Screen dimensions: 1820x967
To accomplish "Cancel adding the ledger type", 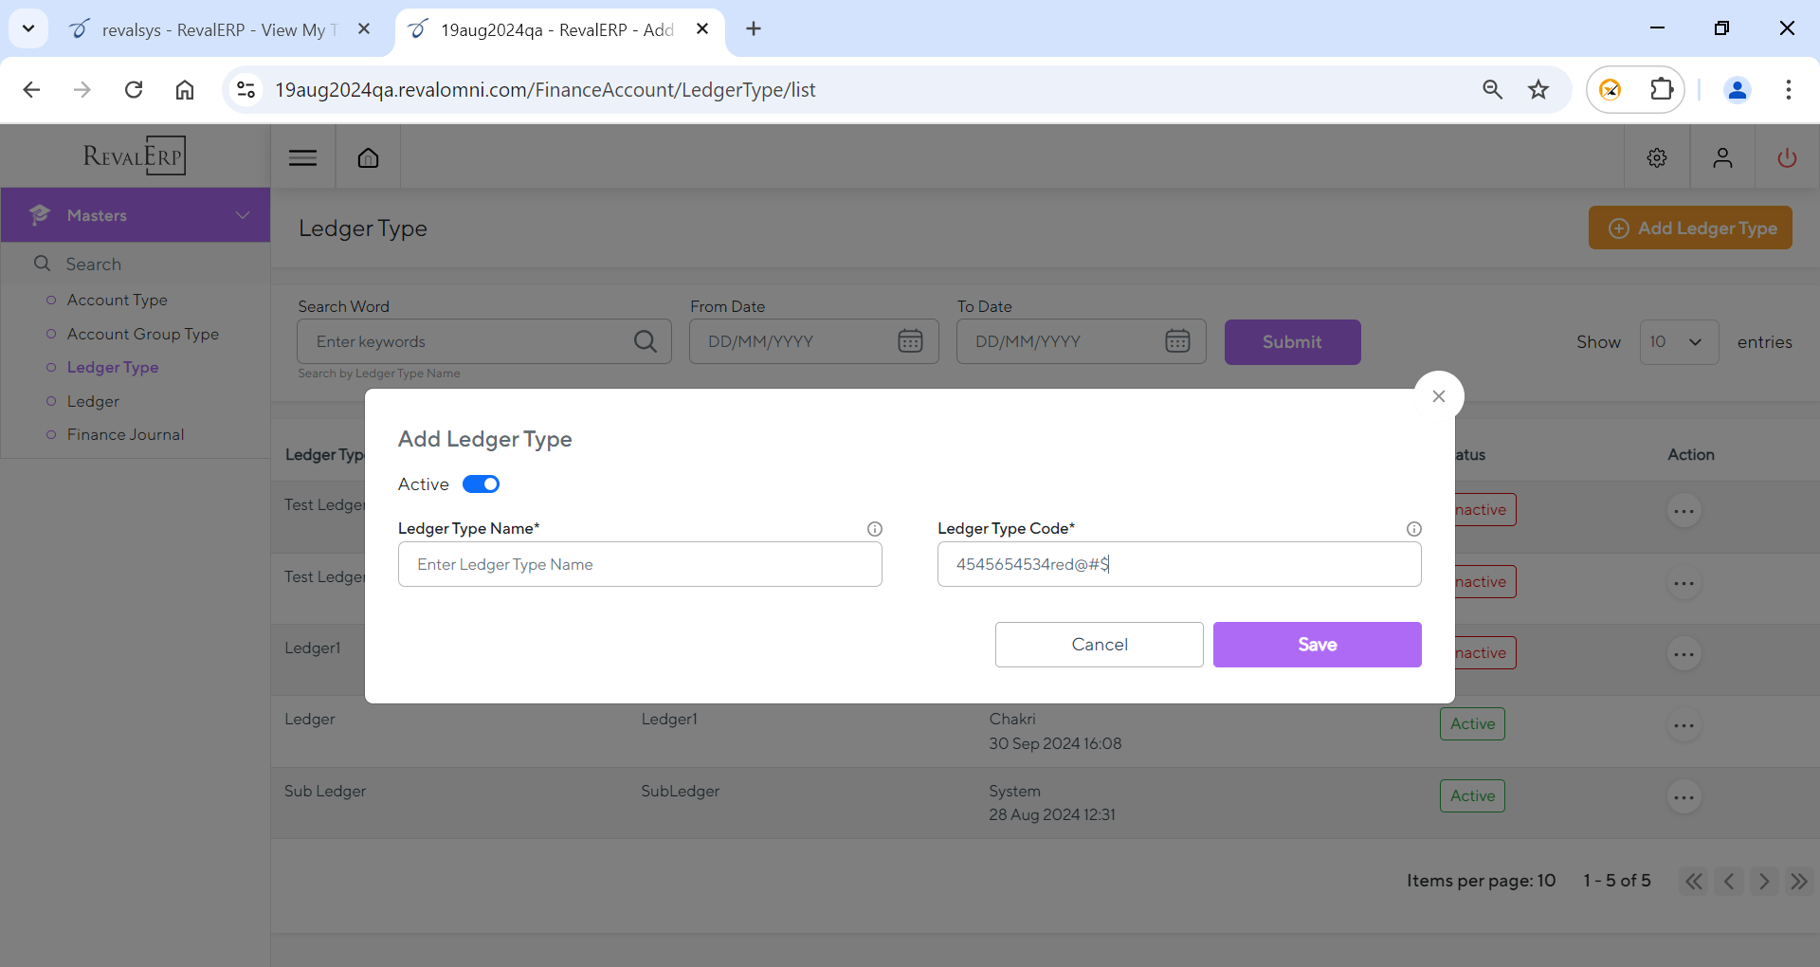I will pos(1099,645).
